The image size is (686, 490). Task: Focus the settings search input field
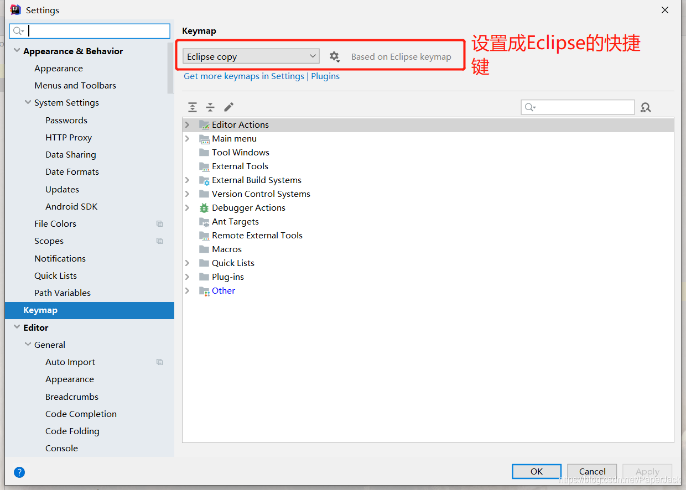coord(90,31)
